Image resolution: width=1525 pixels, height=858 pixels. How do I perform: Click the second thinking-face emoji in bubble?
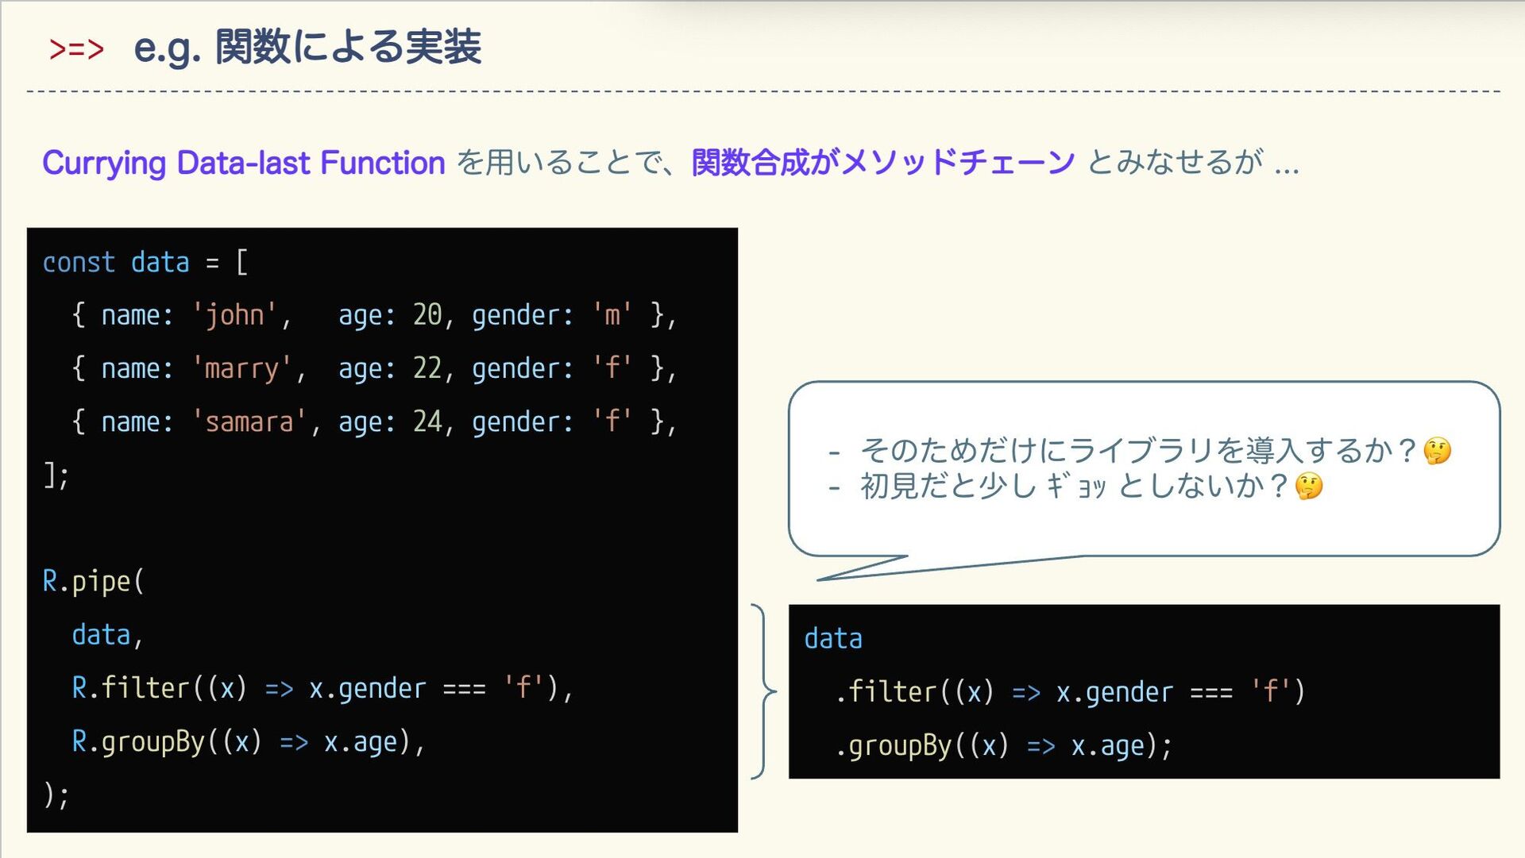pyautogui.click(x=1309, y=486)
